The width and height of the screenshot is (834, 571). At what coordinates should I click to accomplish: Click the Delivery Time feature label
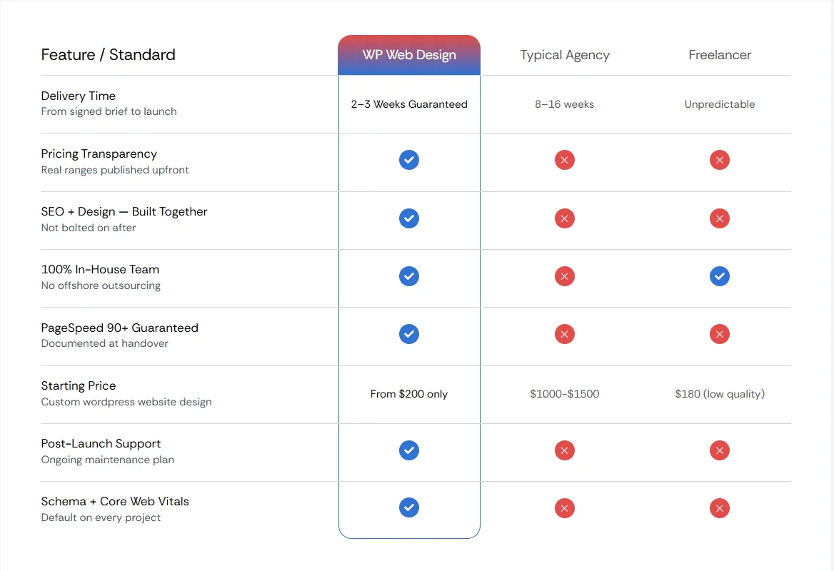coord(79,96)
